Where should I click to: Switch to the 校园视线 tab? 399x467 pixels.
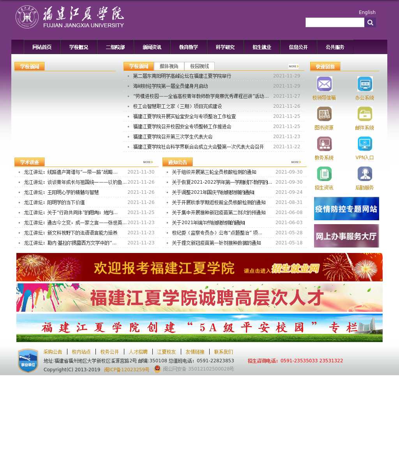pyautogui.click(x=199, y=66)
